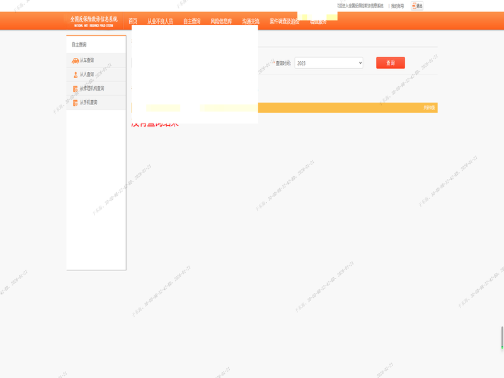Click the person icon beside 从人查询
This screenshot has width=504, height=378.
(76, 74)
